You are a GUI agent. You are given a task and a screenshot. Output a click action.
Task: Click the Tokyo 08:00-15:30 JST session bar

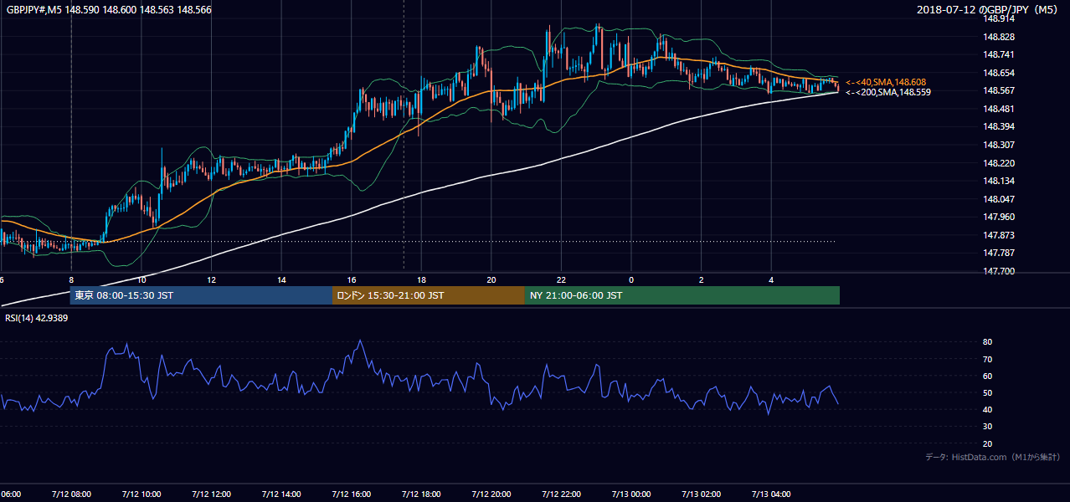(x=202, y=295)
